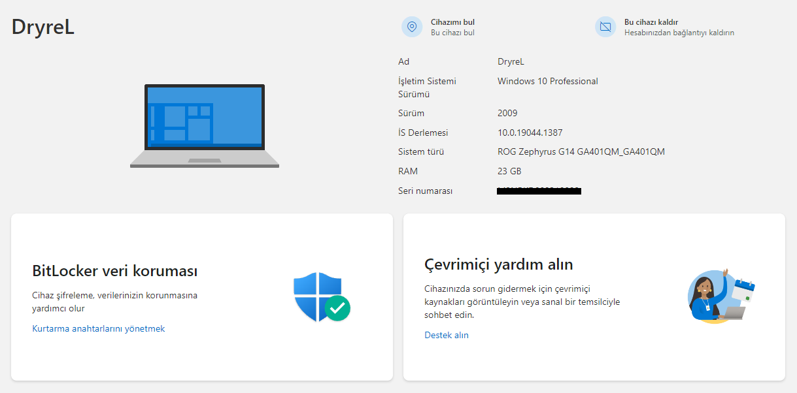
Task: Click the Destek alın link
Action: (447, 335)
